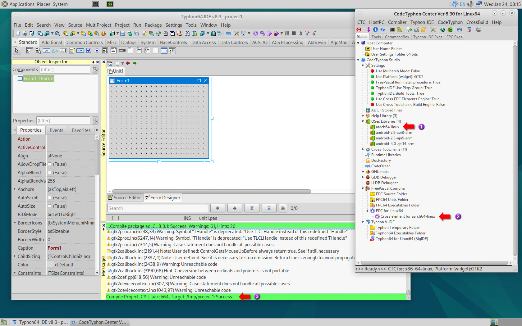This screenshot has height=326, width=522.
Task: Click the green forward arrow in editor toolbar
Action: tap(135, 63)
